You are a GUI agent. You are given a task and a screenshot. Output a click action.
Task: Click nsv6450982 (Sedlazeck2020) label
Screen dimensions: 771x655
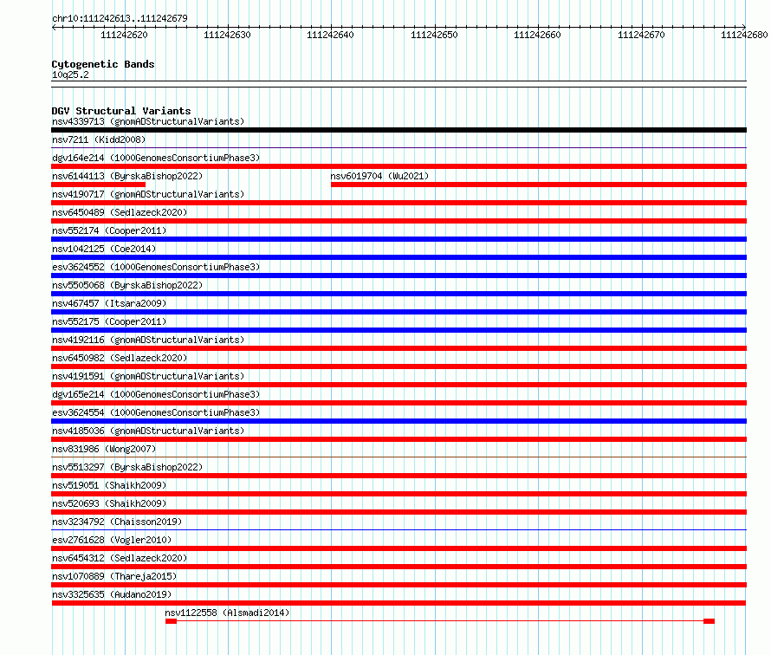tap(120, 358)
